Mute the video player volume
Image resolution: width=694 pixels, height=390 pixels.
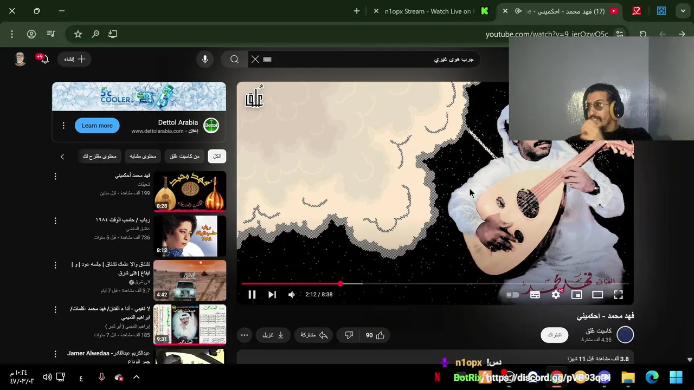coord(292,295)
